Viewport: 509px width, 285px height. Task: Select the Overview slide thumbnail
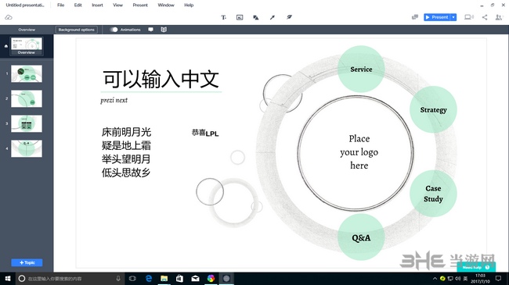27,46
